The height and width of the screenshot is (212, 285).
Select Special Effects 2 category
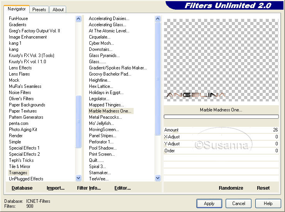[x=24, y=154]
